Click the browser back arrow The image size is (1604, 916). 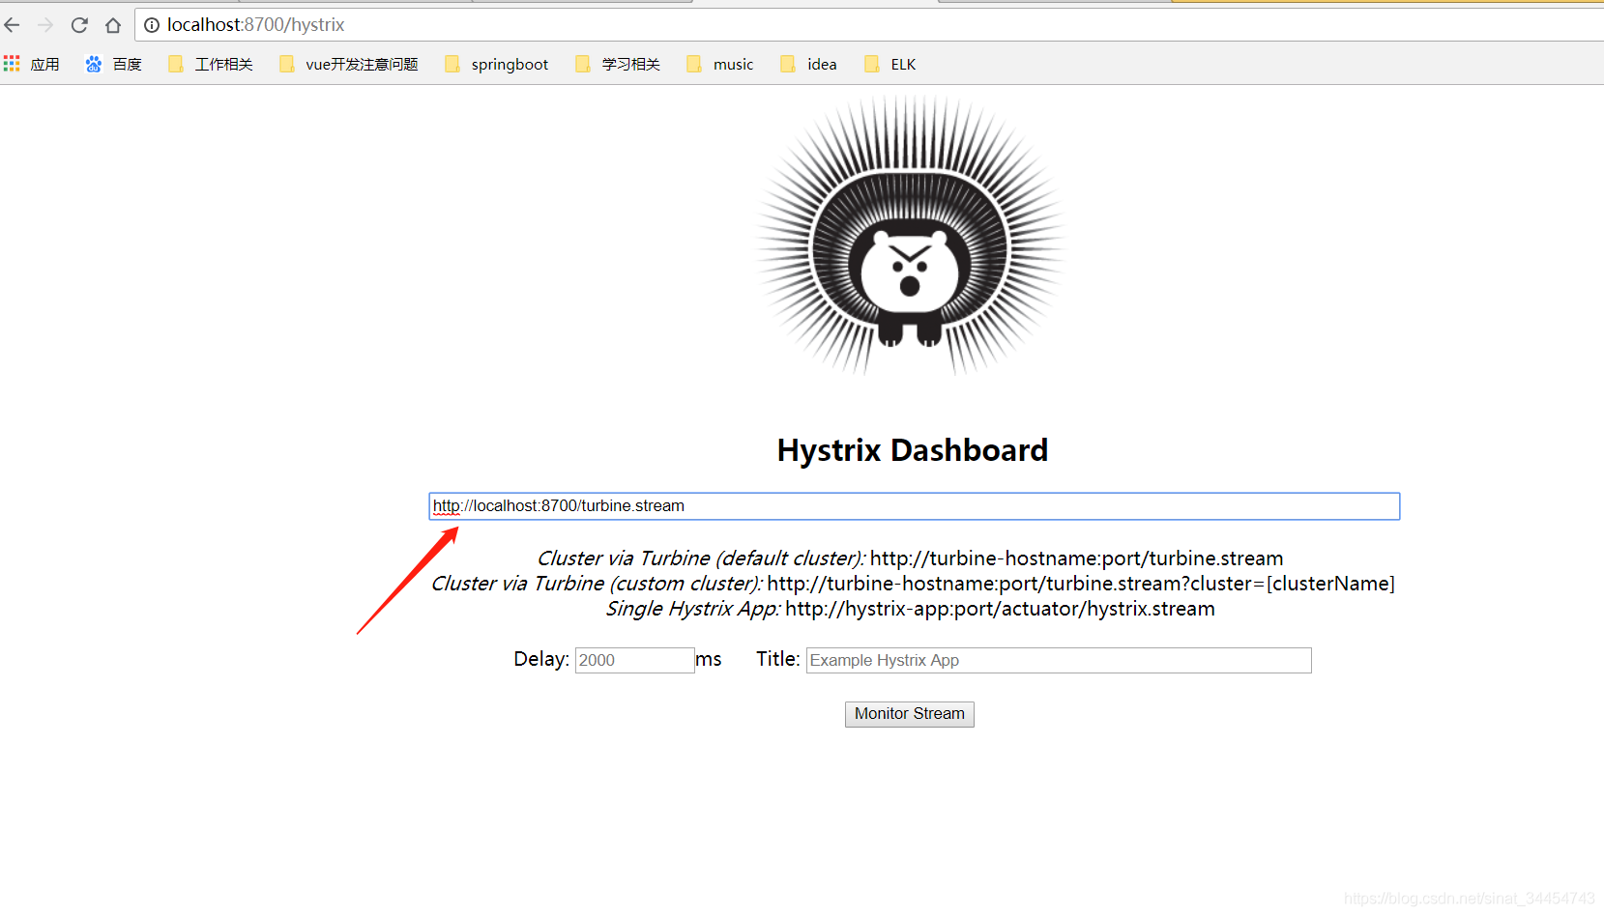coord(12,25)
